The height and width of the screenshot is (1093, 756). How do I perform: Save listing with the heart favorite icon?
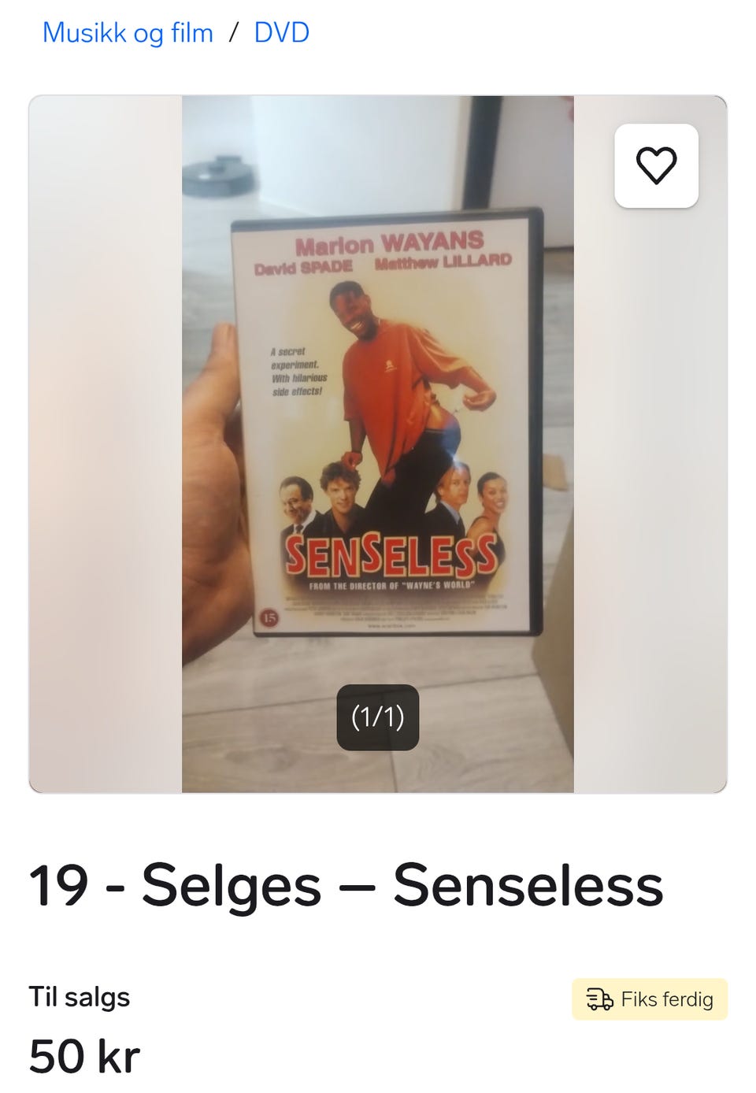pos(656,166)
